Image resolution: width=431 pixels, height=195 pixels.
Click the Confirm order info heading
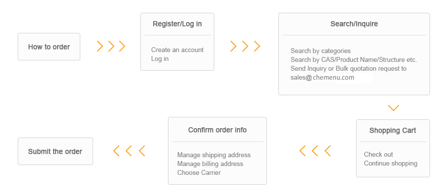coord(217,130)
